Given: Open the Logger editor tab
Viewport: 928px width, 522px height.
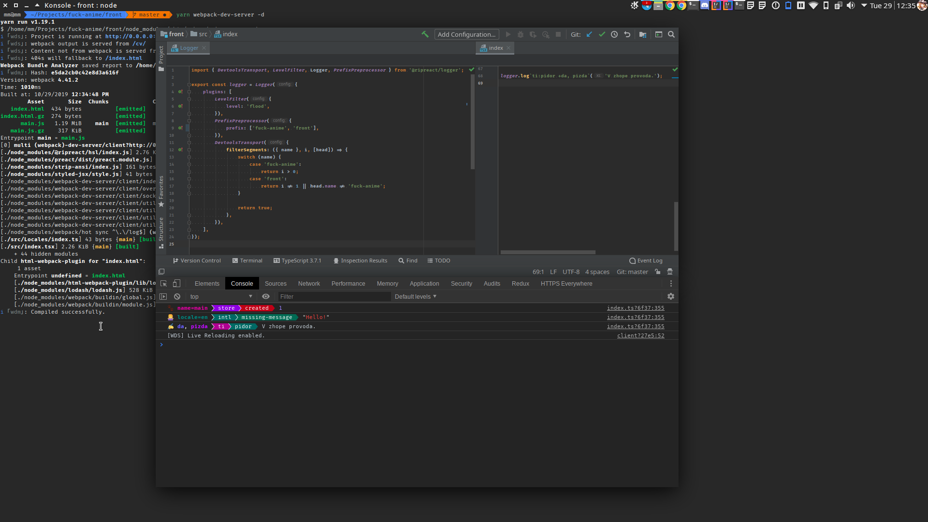Looking at the screenshot, I should coord(189,48).
